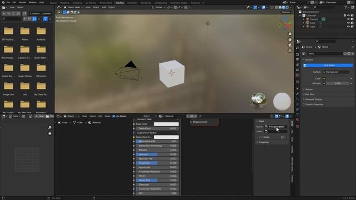Screen dimensions: 356x200
Task: Disable Camera in renders in outliner
Action: (x=352, y=19)
